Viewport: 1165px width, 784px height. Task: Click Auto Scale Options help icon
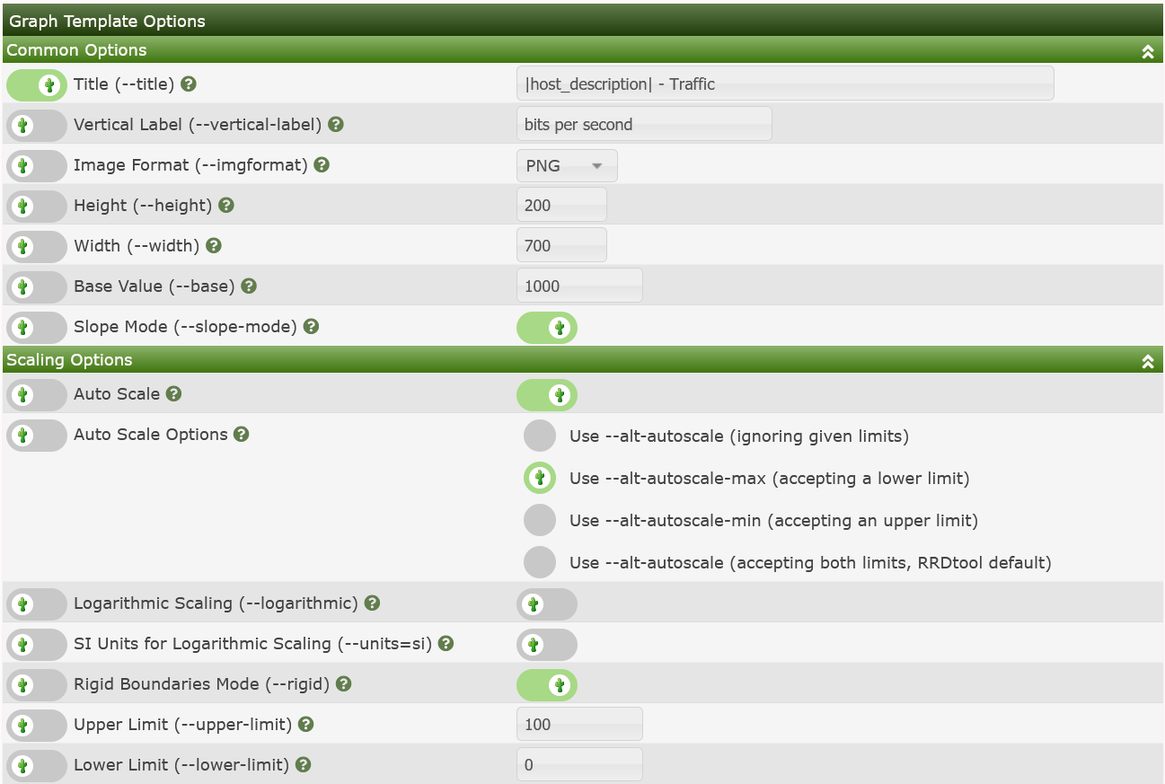click(241, 435)
